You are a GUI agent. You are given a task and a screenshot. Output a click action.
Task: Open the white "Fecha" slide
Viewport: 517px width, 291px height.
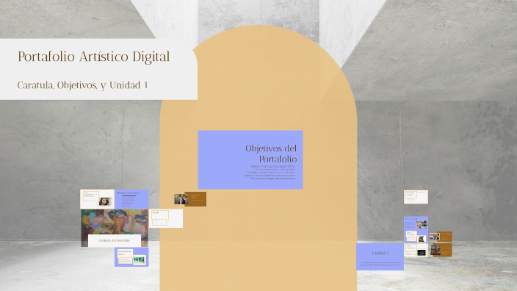(x=166, y=218)
